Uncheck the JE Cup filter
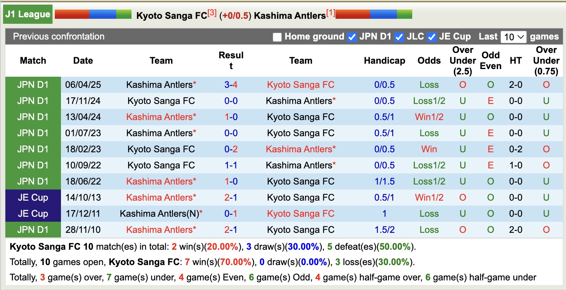This screenshot has height=290, width=566. pos(432,37)
